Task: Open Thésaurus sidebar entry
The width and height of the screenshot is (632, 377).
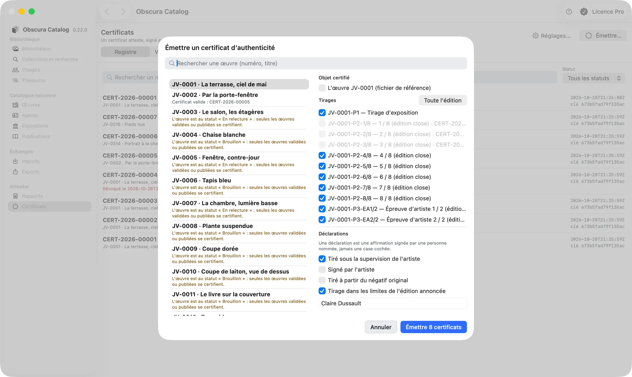Action: coord(34,80)
